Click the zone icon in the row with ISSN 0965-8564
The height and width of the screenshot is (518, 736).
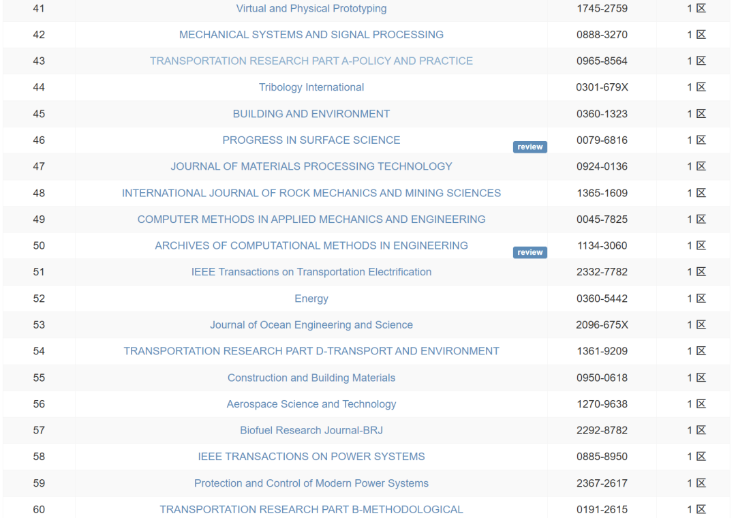pos(701,61)
